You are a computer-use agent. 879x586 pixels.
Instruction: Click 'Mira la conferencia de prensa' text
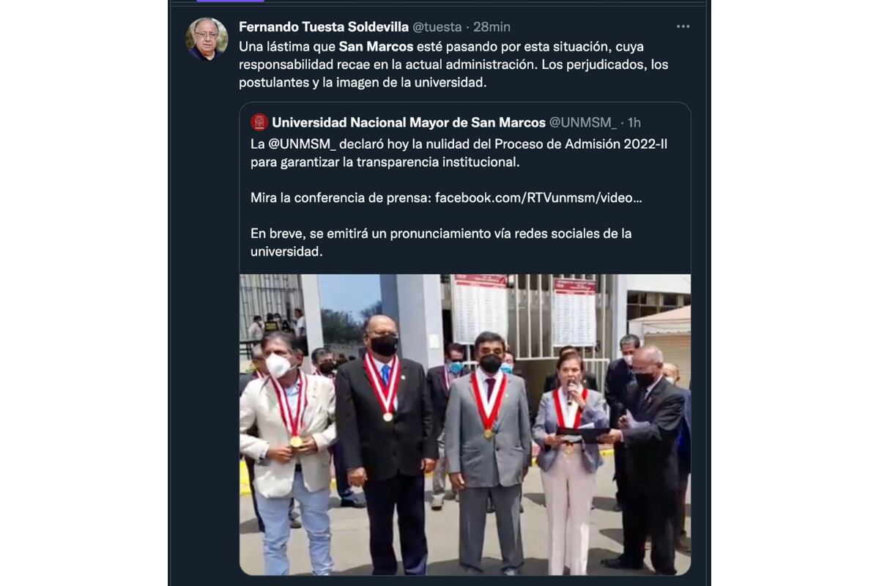[x=341, y=198]
